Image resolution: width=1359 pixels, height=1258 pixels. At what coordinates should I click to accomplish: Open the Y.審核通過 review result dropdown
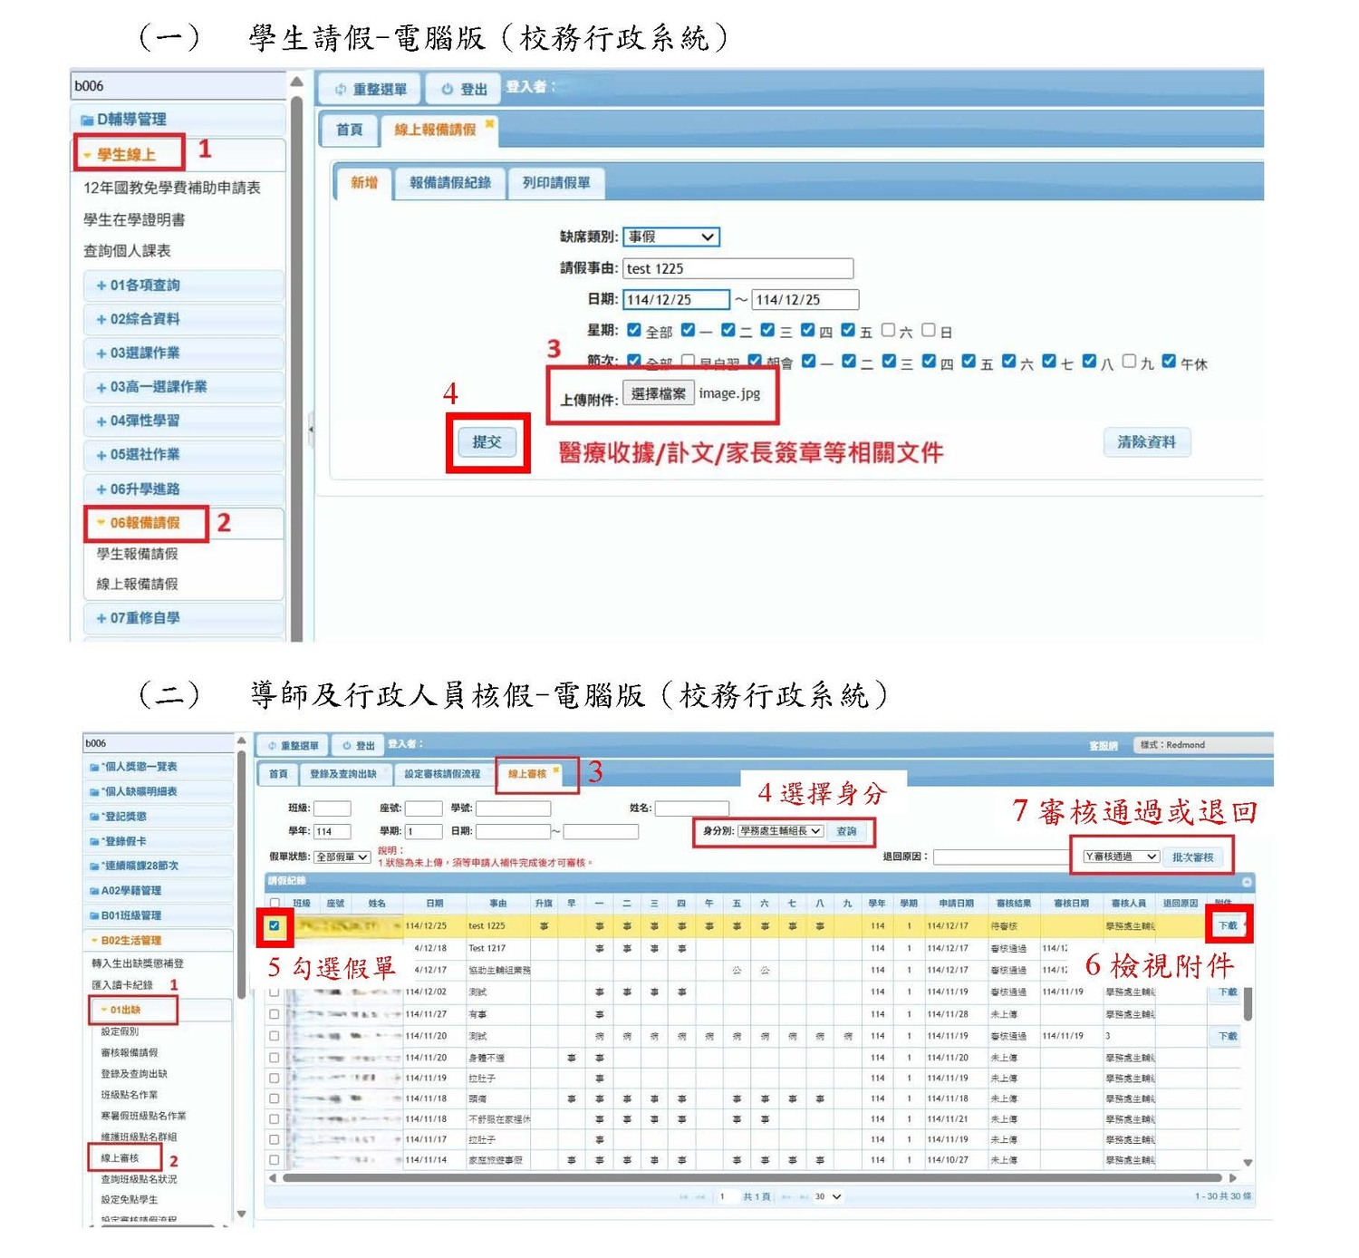click(x=1121, y=856)
